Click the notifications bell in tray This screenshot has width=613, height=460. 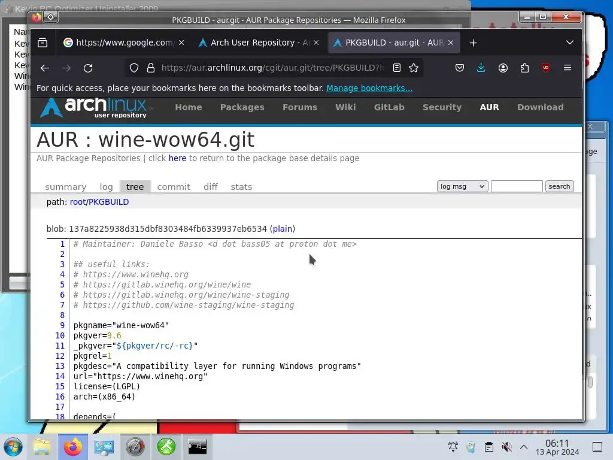tap(453, 447)
